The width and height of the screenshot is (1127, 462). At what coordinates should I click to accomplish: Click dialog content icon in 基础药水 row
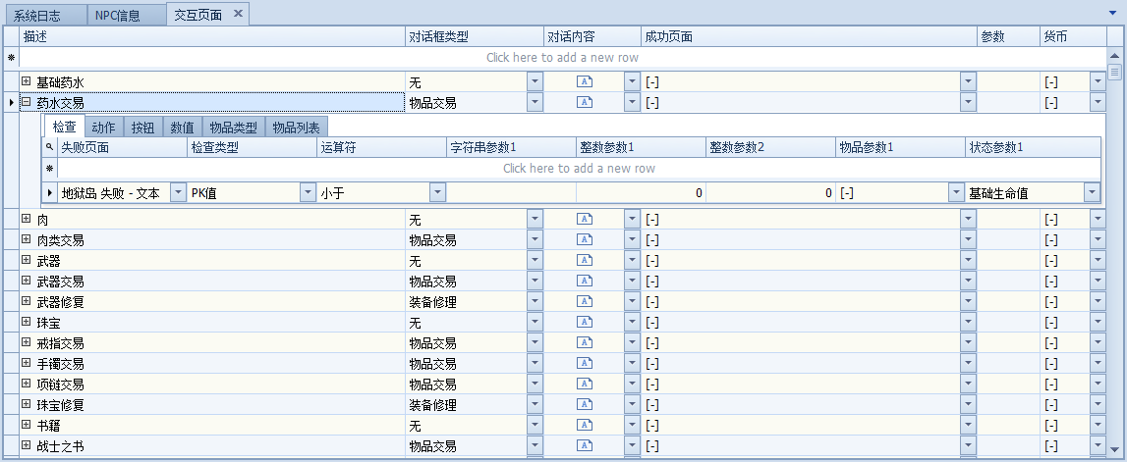pyautogui.click(x=584, y=82)
